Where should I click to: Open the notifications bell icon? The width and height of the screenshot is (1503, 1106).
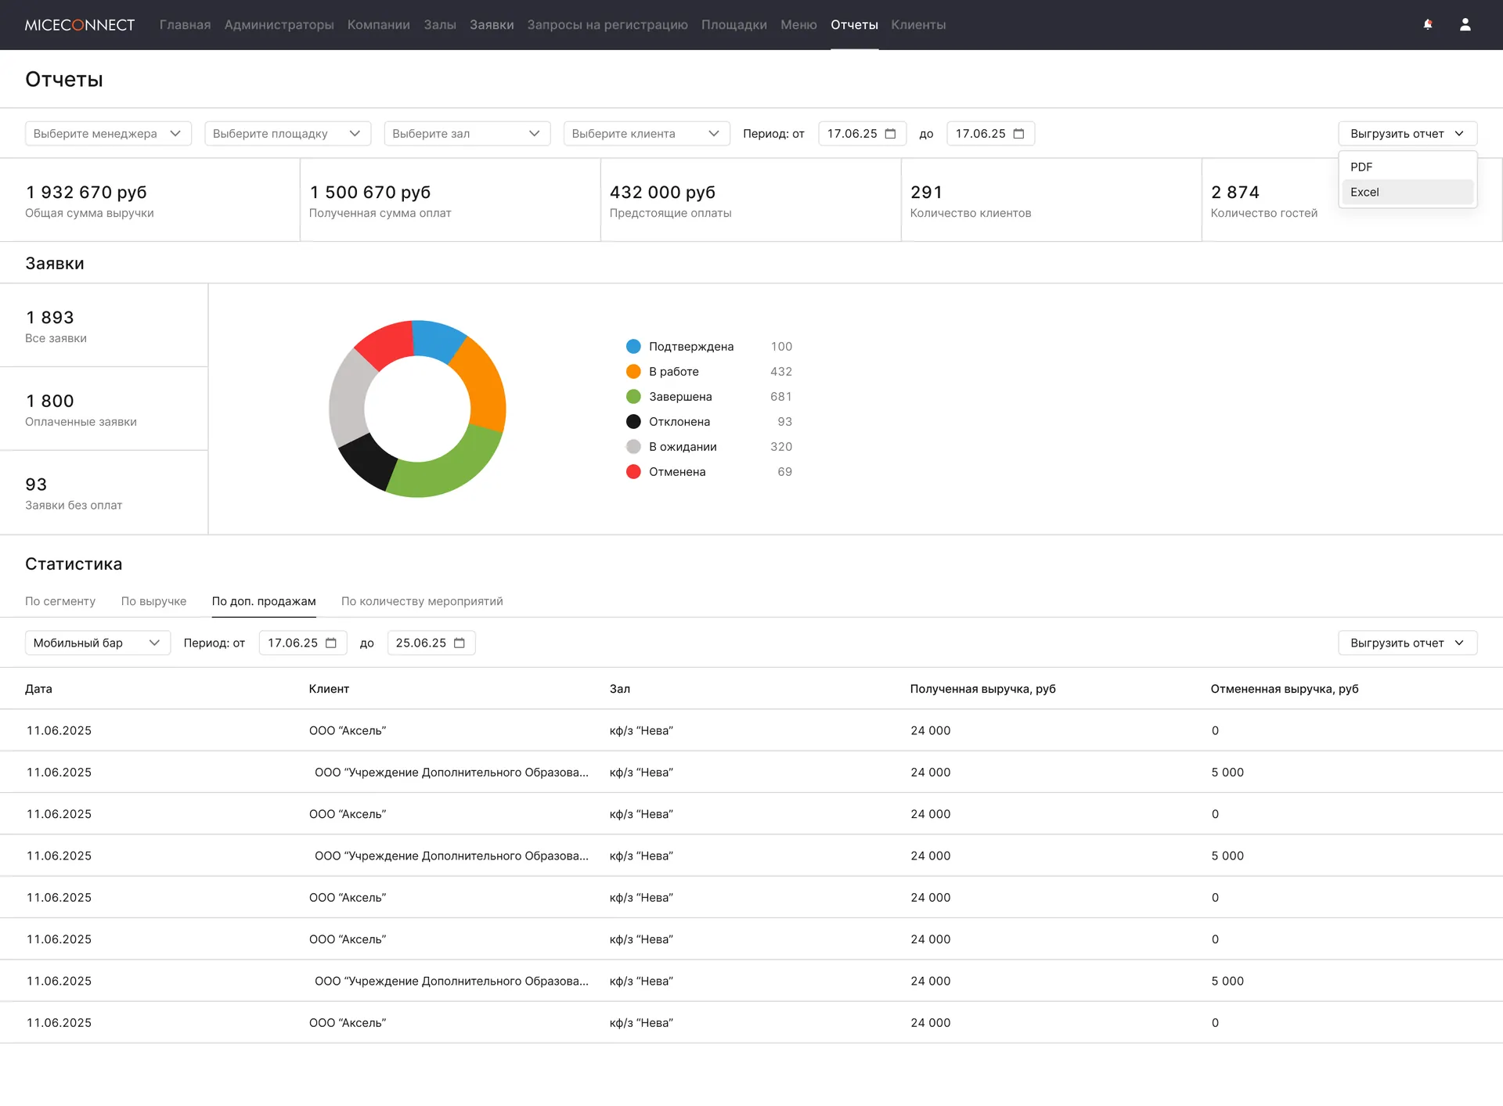[1428, 24]
